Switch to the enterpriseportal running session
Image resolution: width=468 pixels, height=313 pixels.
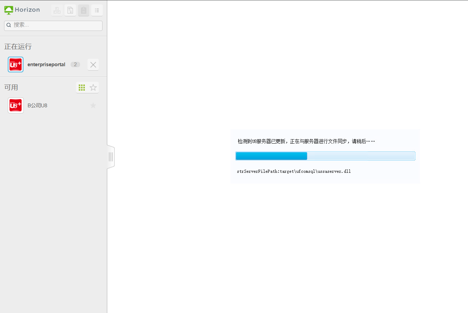pos(46,65)
